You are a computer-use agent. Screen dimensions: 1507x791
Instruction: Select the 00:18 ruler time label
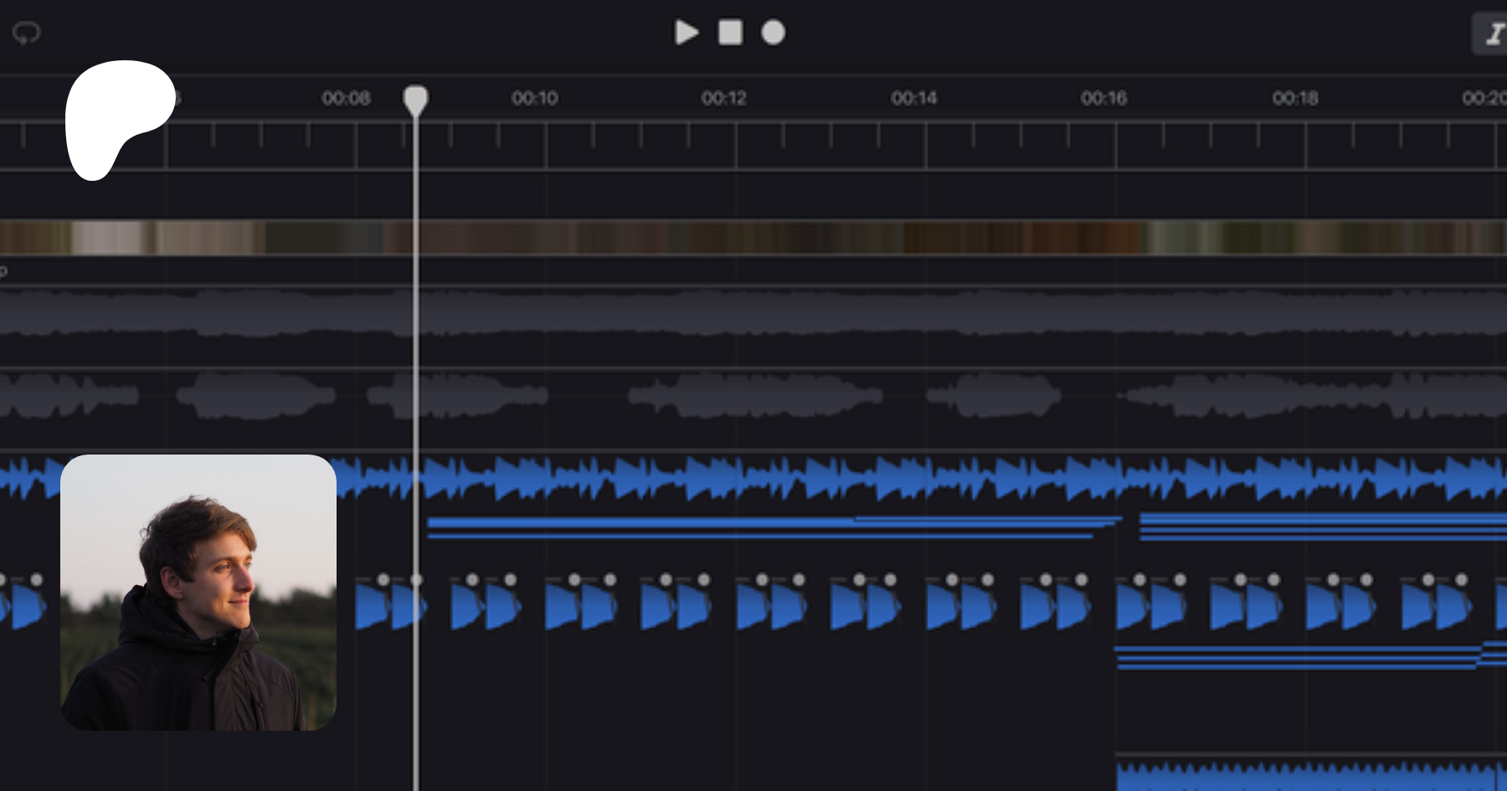[x=1294, y=99]
